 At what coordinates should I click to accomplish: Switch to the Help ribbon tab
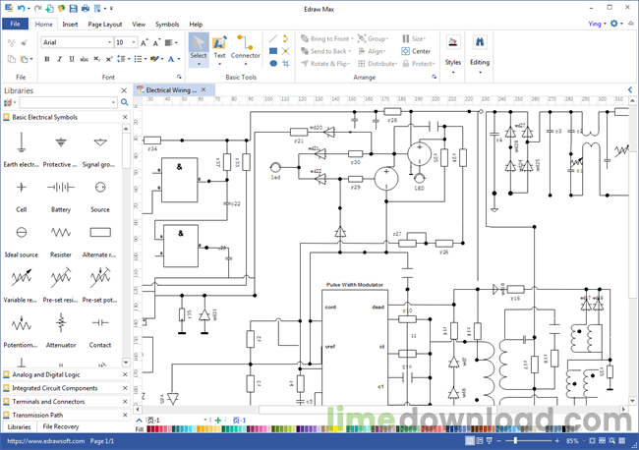click(196, 24)
